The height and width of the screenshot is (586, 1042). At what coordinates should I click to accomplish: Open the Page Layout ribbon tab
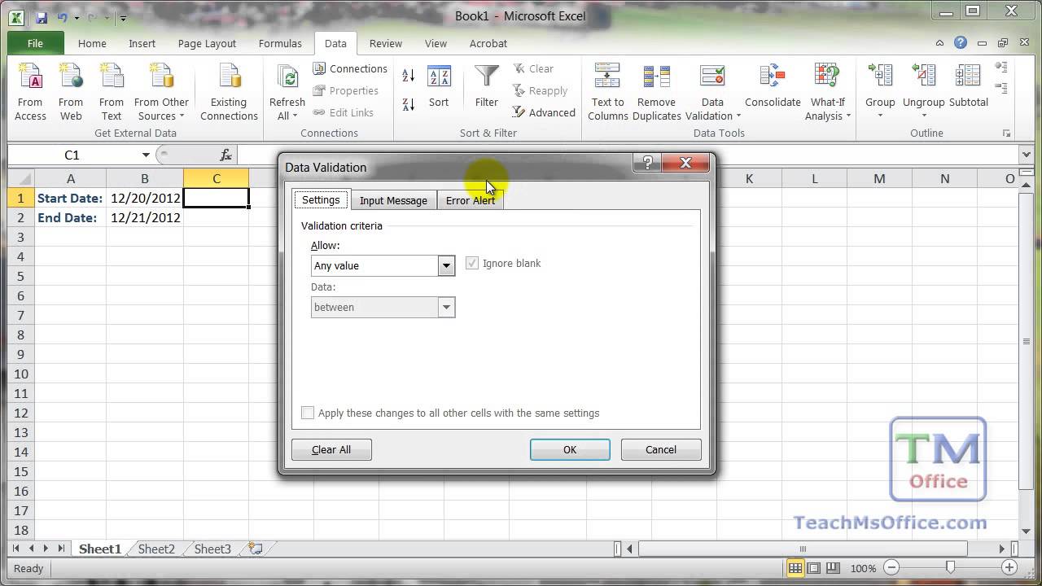coord(207,43)
